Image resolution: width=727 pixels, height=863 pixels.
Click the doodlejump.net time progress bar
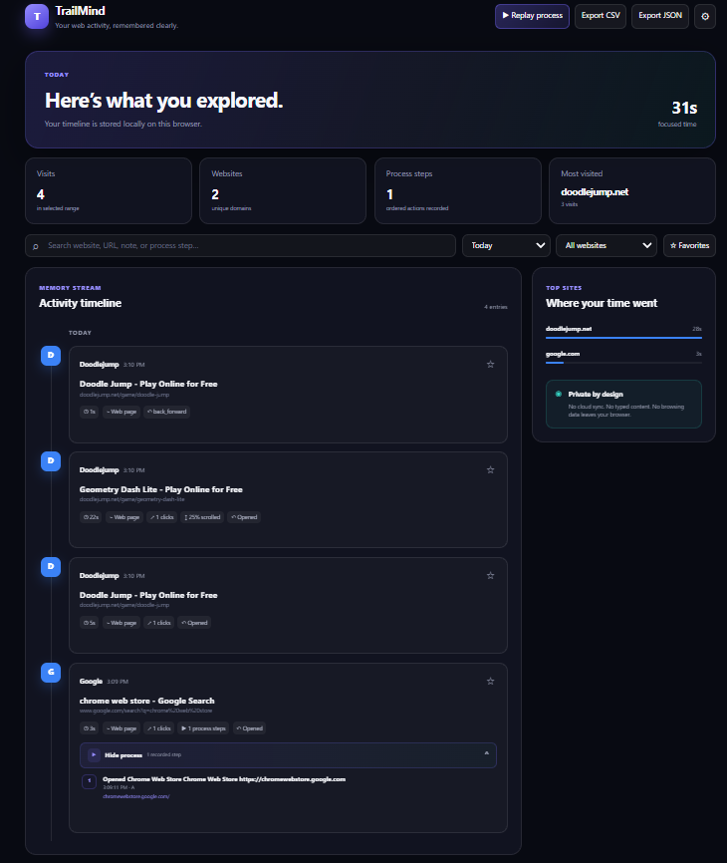(623, 338)
